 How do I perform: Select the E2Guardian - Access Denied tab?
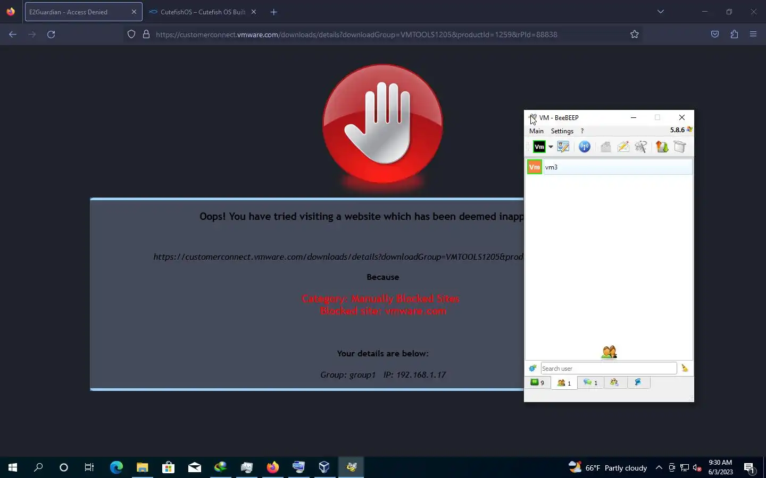(x=84, y=12)
